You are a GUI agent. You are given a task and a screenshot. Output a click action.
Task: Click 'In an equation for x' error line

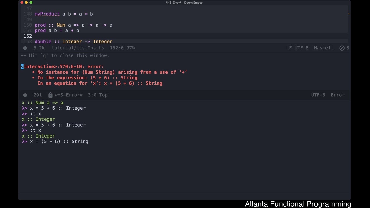pyautogui.click(x=100, y=83)
